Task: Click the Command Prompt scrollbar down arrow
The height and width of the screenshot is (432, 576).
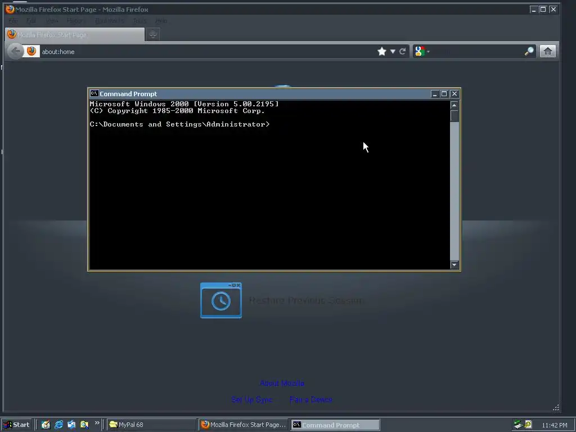Action: 454,264
